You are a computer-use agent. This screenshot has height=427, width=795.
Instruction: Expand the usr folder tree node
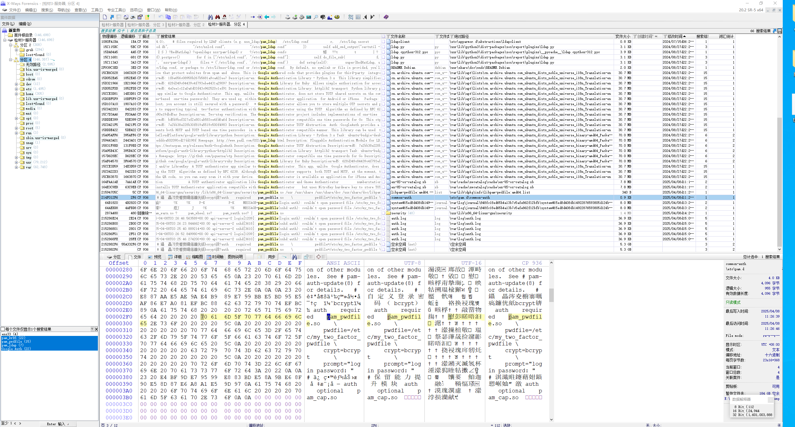[x=16, y=162]
